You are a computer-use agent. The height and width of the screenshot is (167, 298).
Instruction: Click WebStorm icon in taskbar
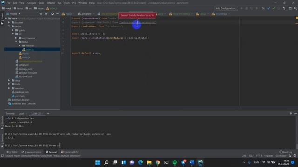click(200, 162)
